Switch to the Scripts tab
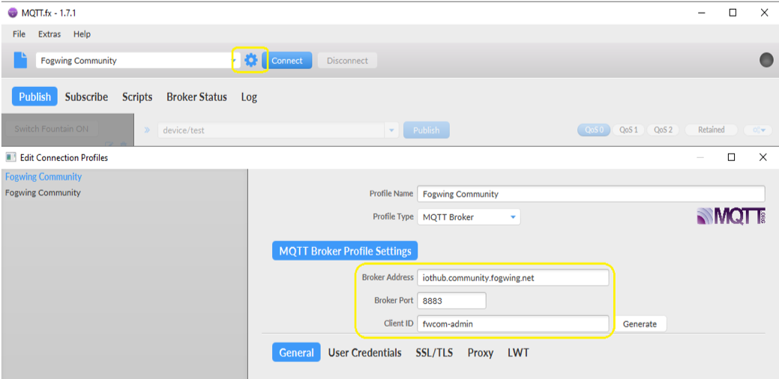Image resolution: width=779 pixels, height=379 pixels. click(x=137, y=97)
